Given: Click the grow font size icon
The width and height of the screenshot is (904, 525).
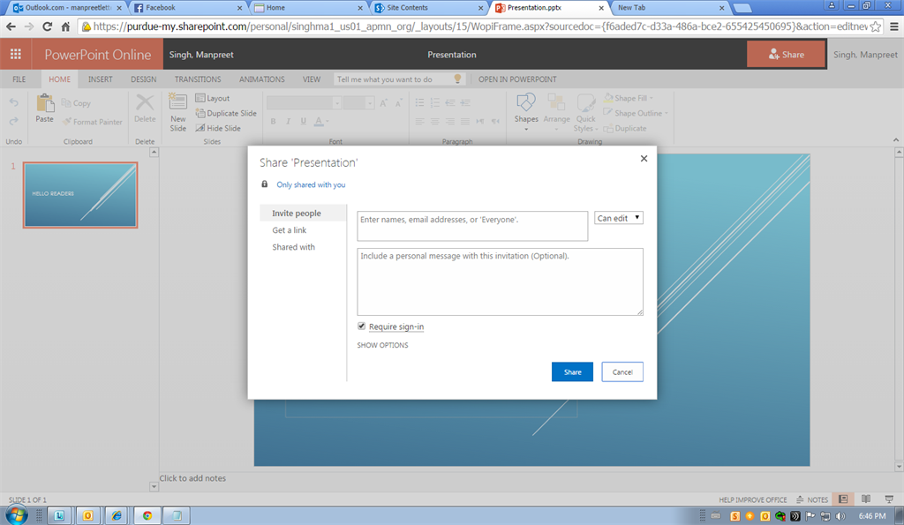Looking at the screenshot, I should [383, 102].
